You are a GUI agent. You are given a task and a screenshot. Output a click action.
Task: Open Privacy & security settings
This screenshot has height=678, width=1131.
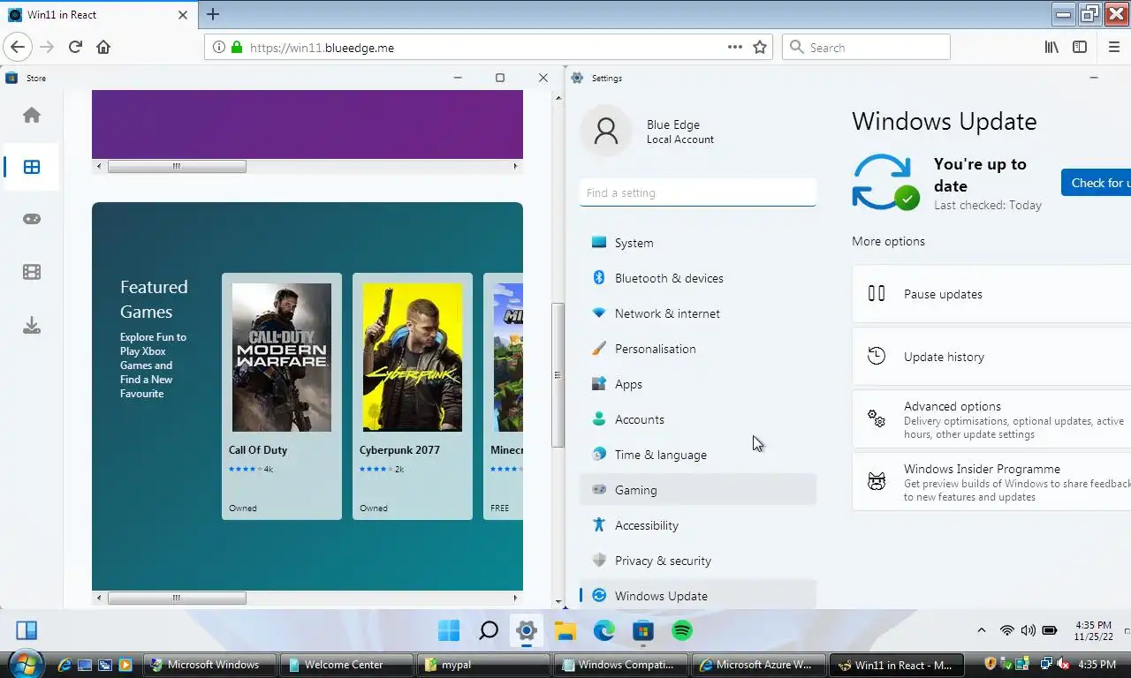698,561
